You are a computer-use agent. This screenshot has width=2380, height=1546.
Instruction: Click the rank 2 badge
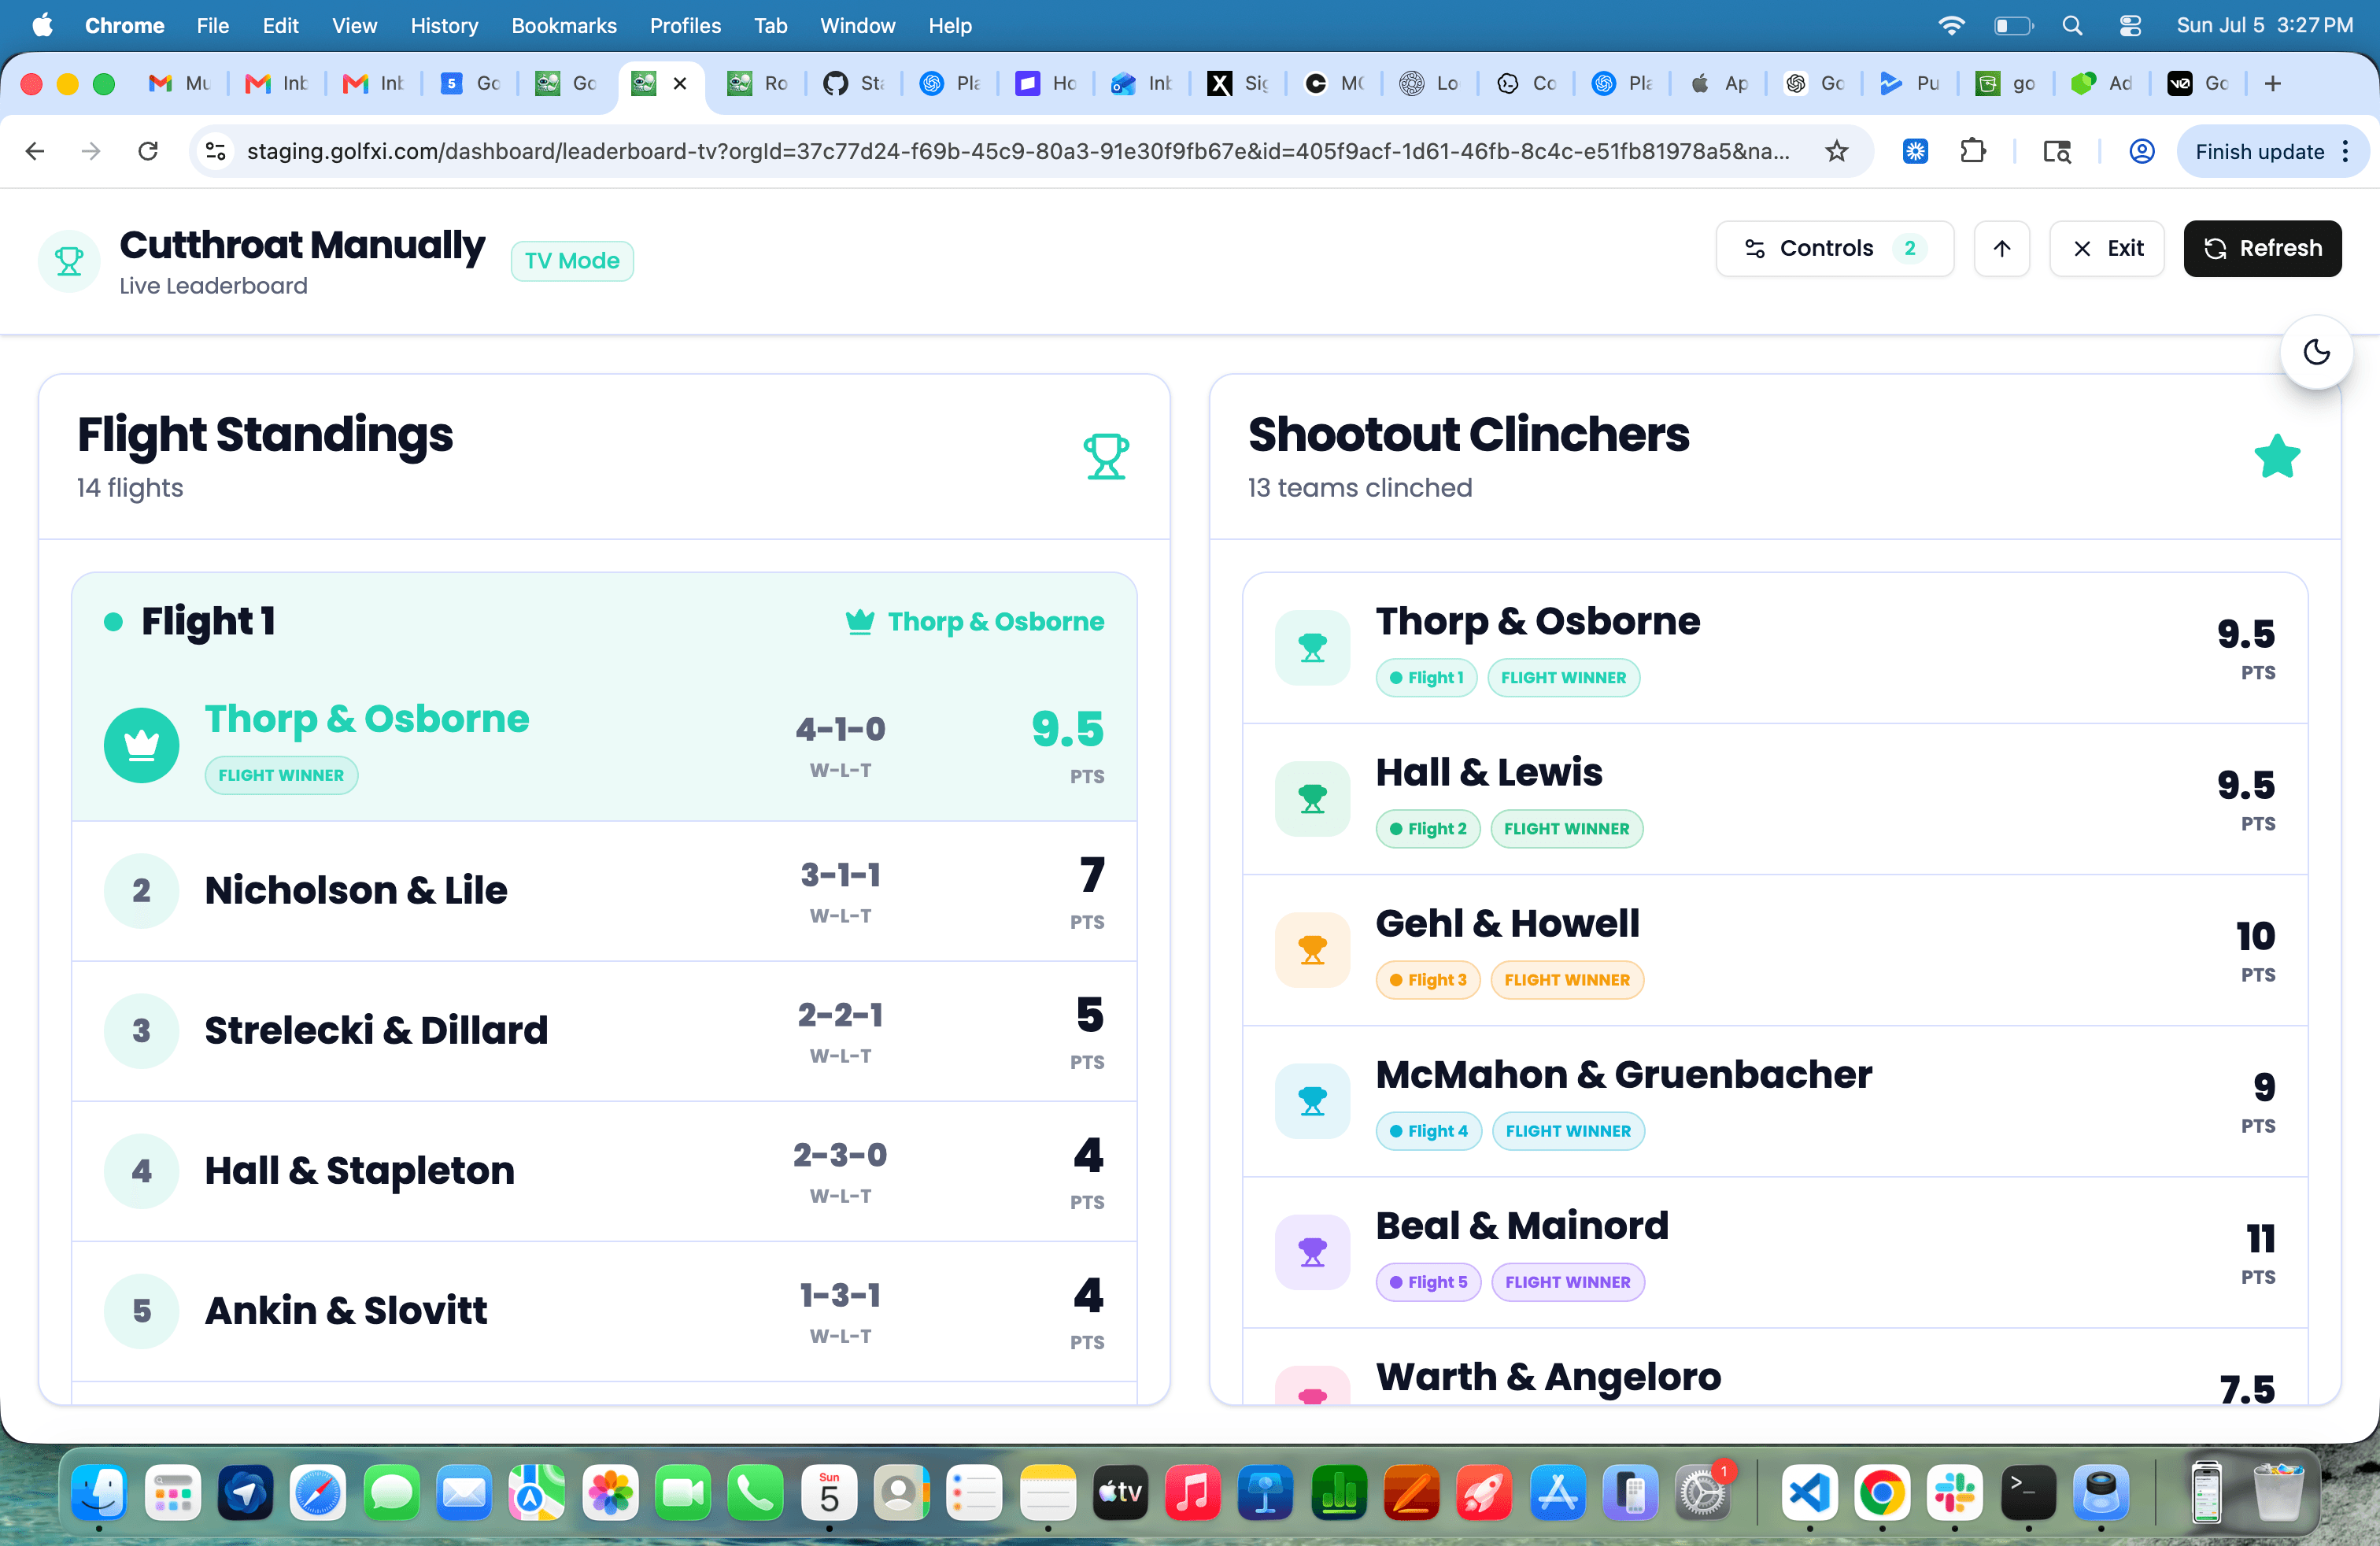coord(142,891)
